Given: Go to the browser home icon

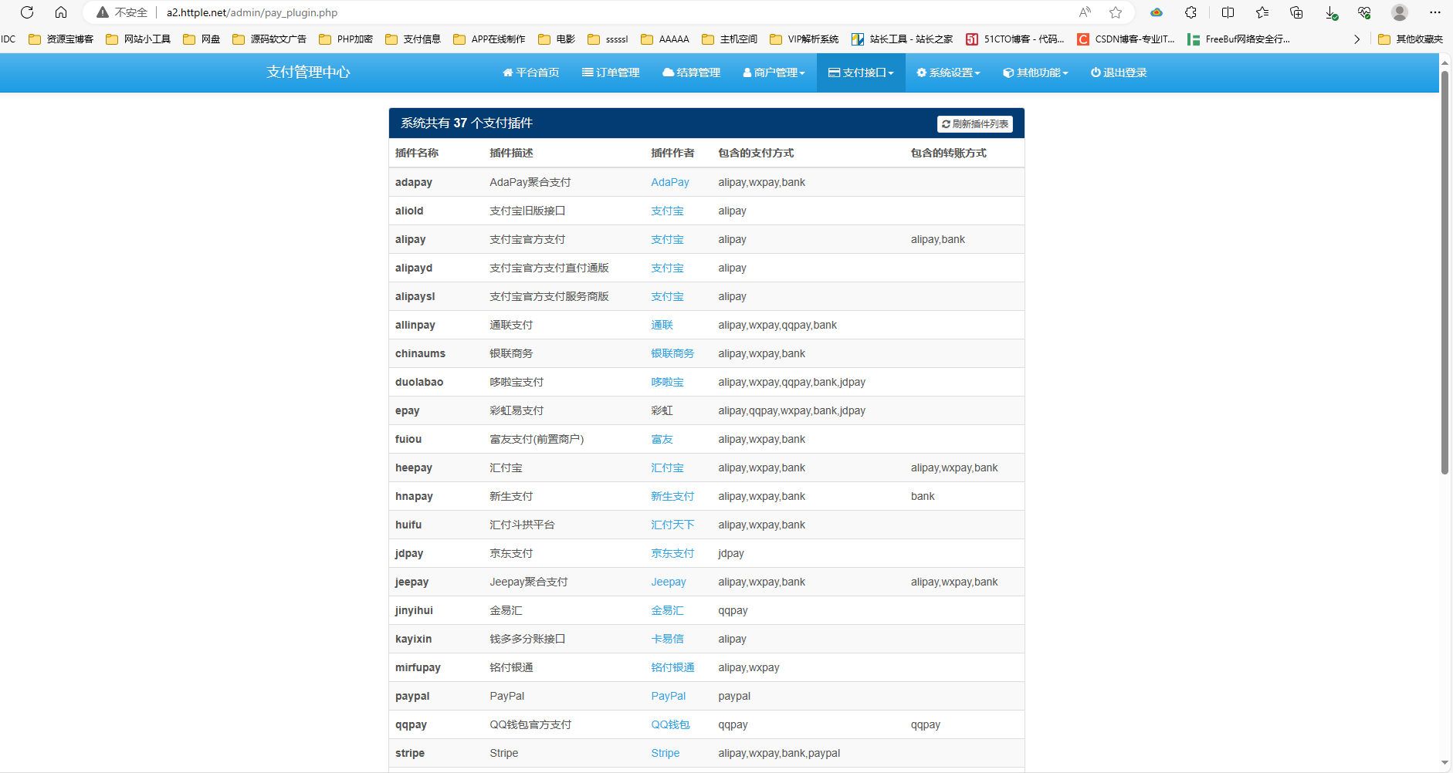Looking at the screenshot, I should point(61,12).
